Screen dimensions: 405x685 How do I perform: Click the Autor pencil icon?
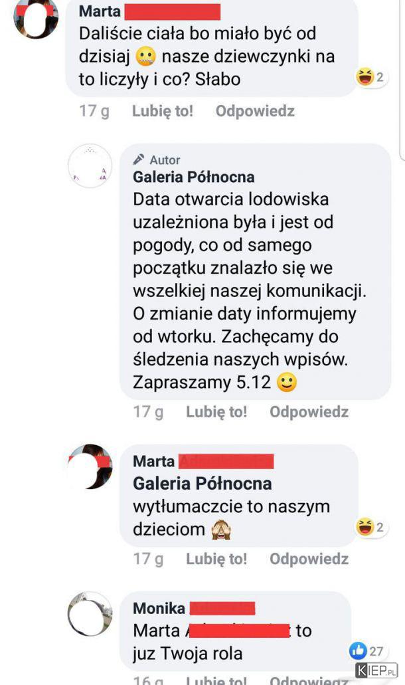click(x=139, y=159)
